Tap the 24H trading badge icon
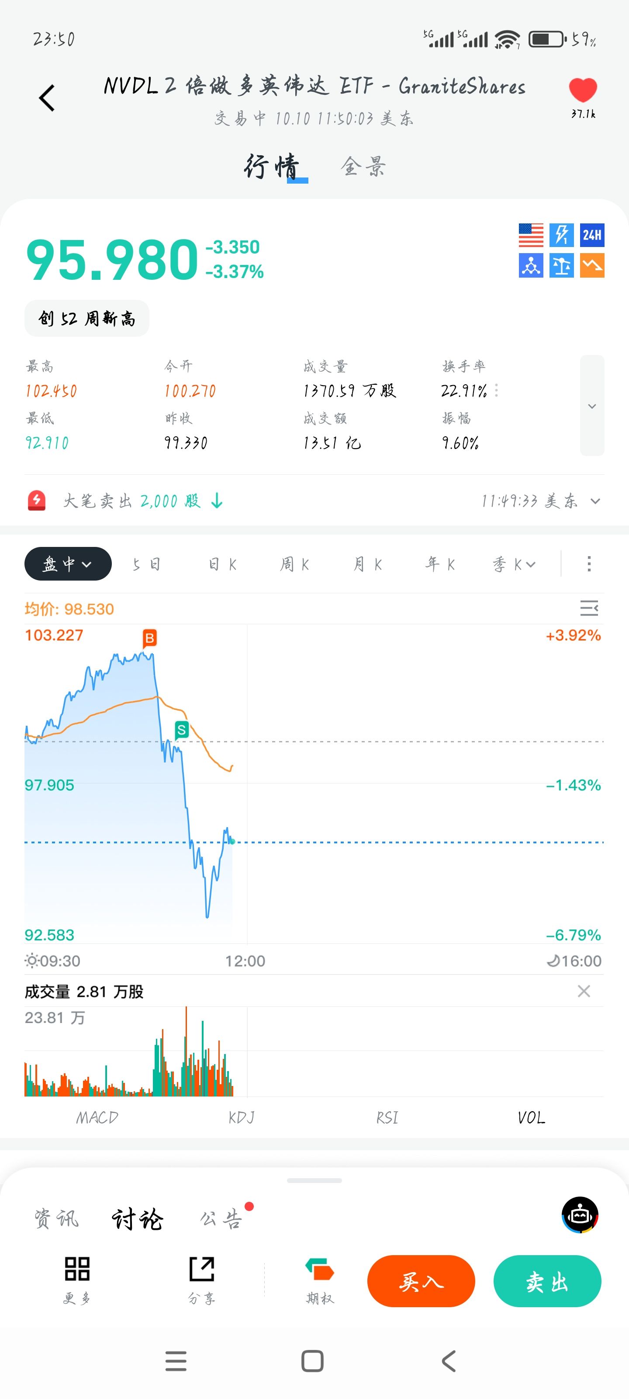 [591, 235]
